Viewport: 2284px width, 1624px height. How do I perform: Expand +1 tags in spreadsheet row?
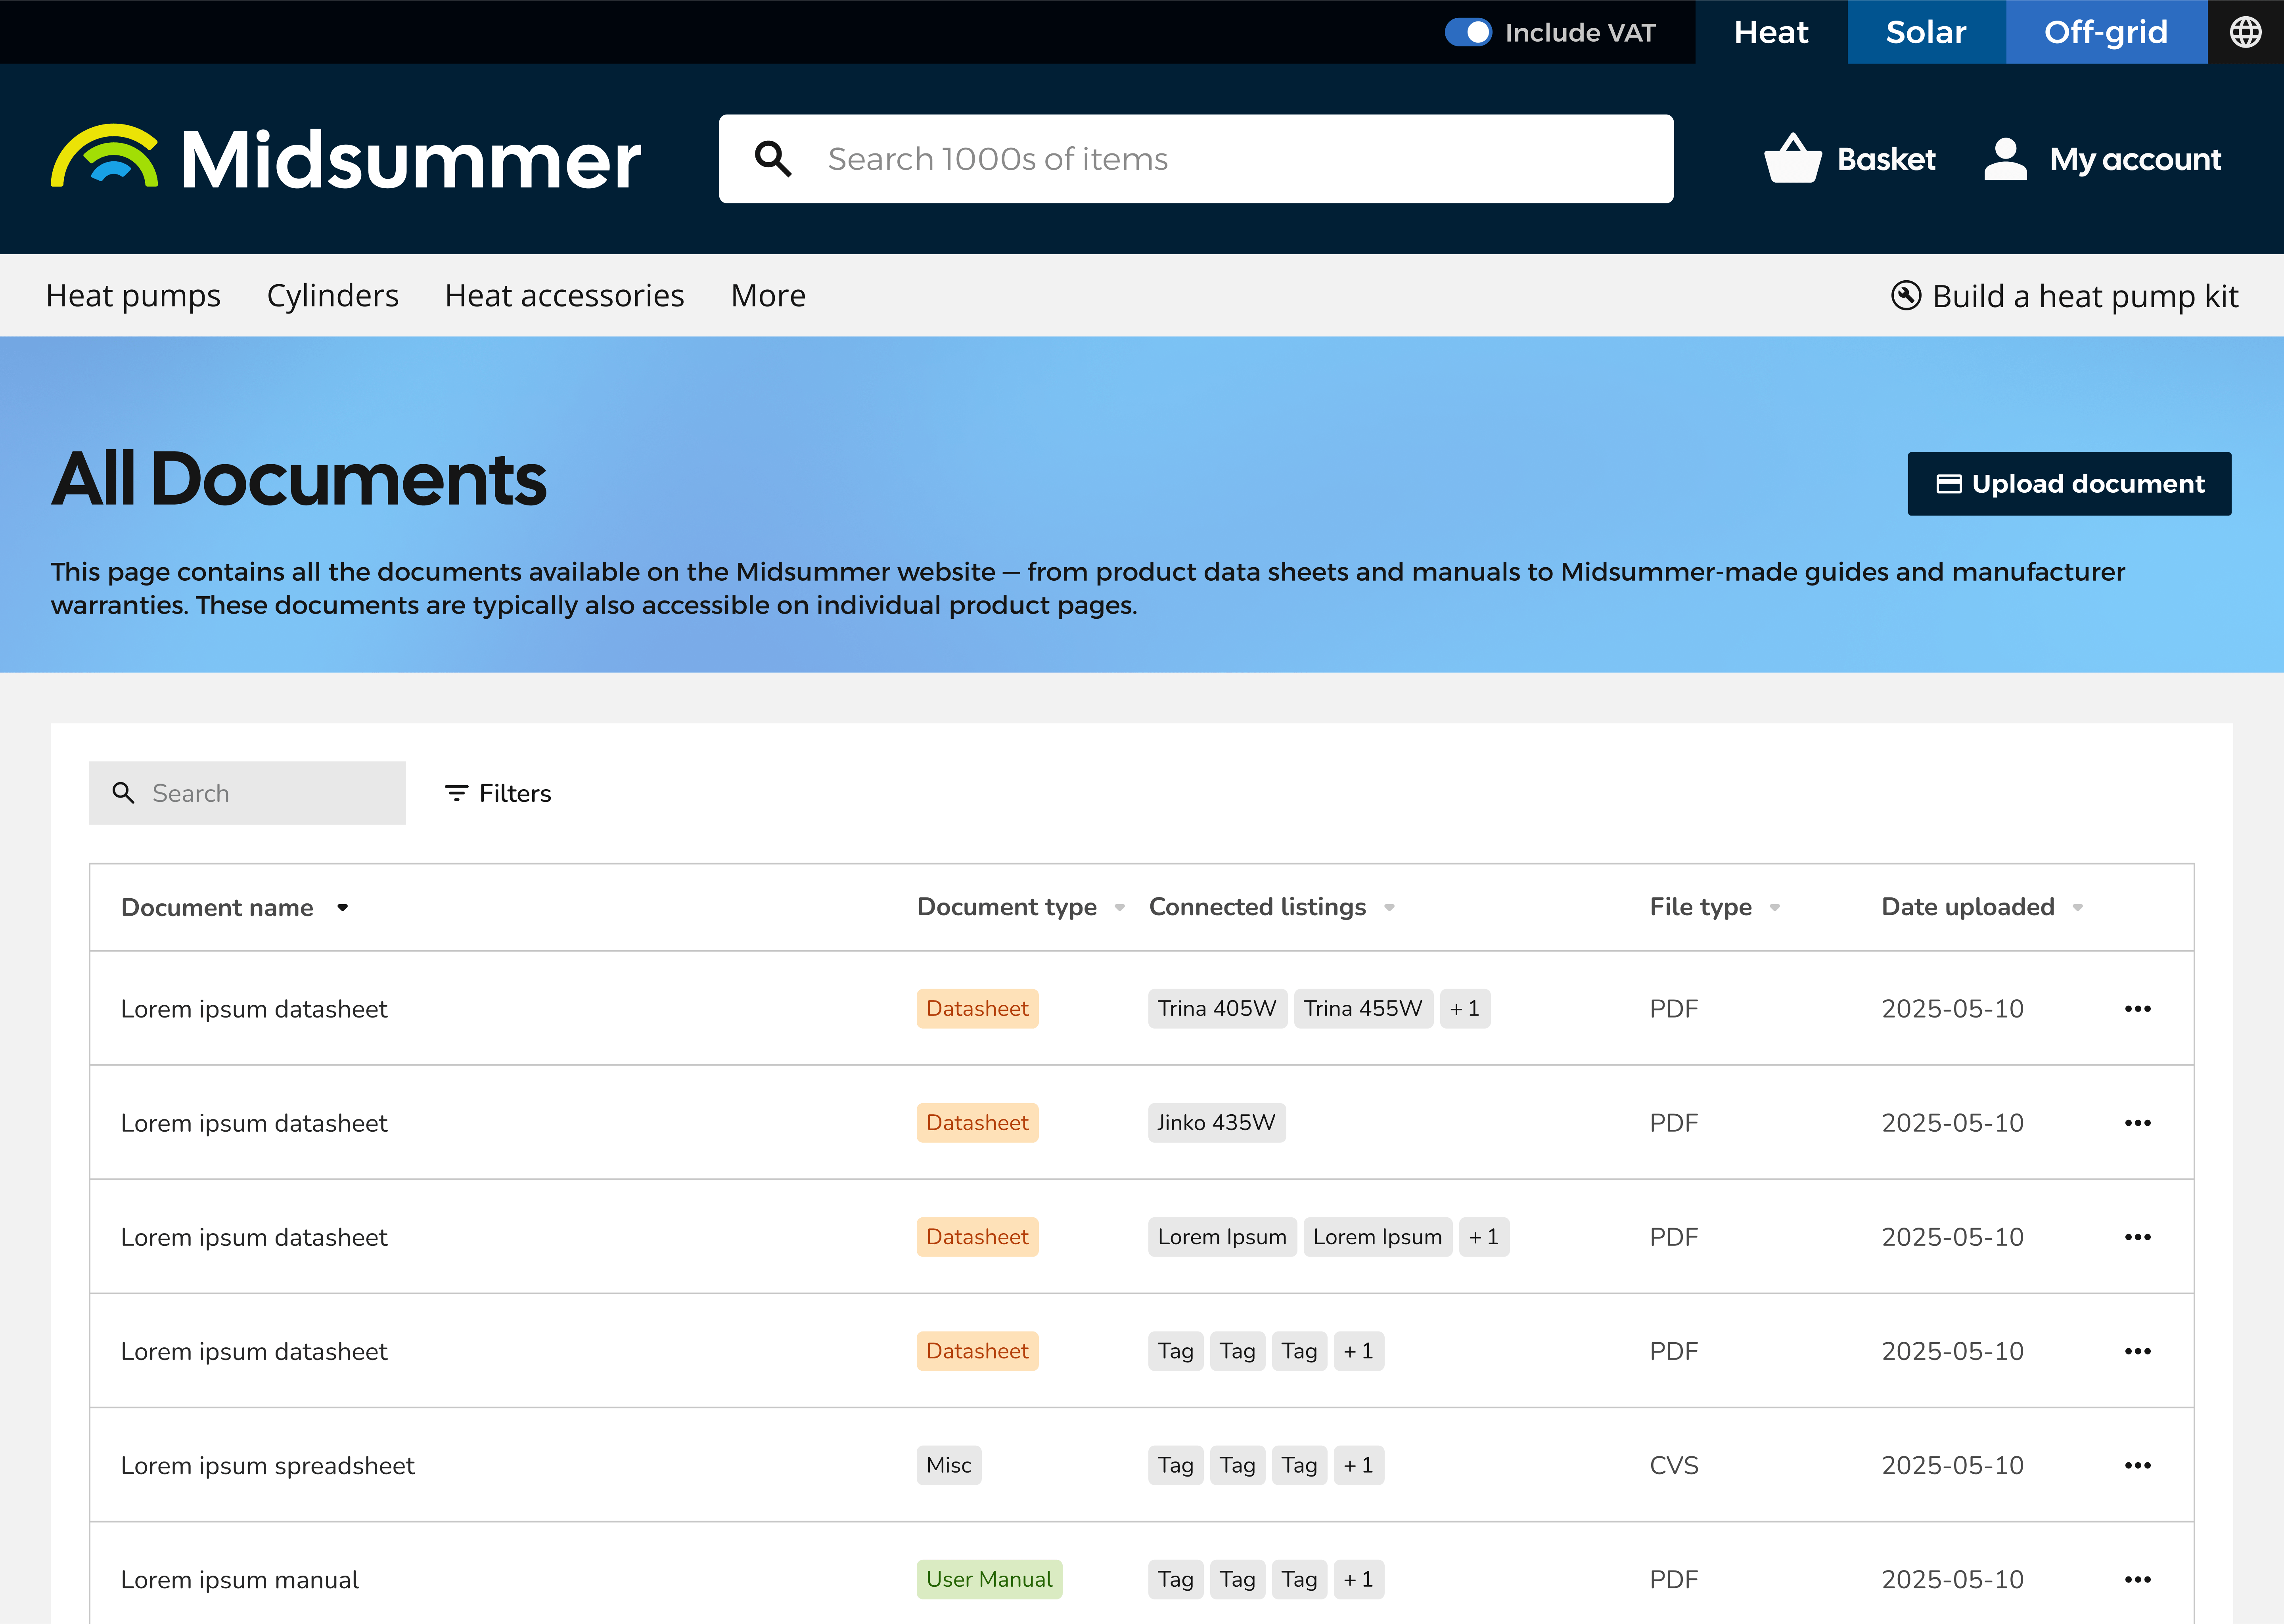(x=1359, y=1465)
